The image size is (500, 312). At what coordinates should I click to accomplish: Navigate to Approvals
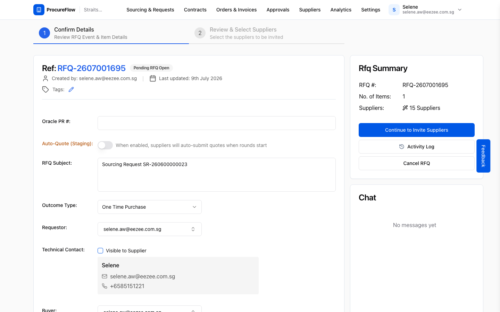[278, 10]
